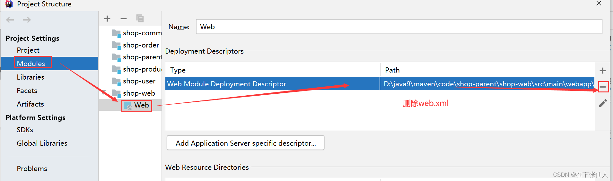Select Web Module Deployment Descriptor row
The width and height of the screenshot is (613, 181).
[x=380, y=84]
